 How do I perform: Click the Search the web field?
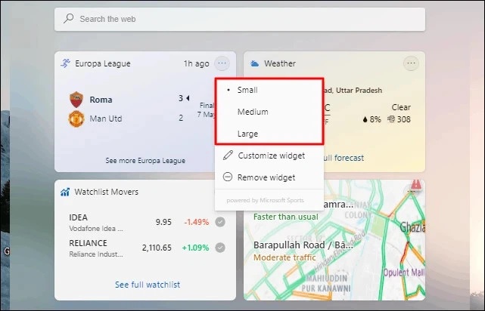[x=240, y=19]
